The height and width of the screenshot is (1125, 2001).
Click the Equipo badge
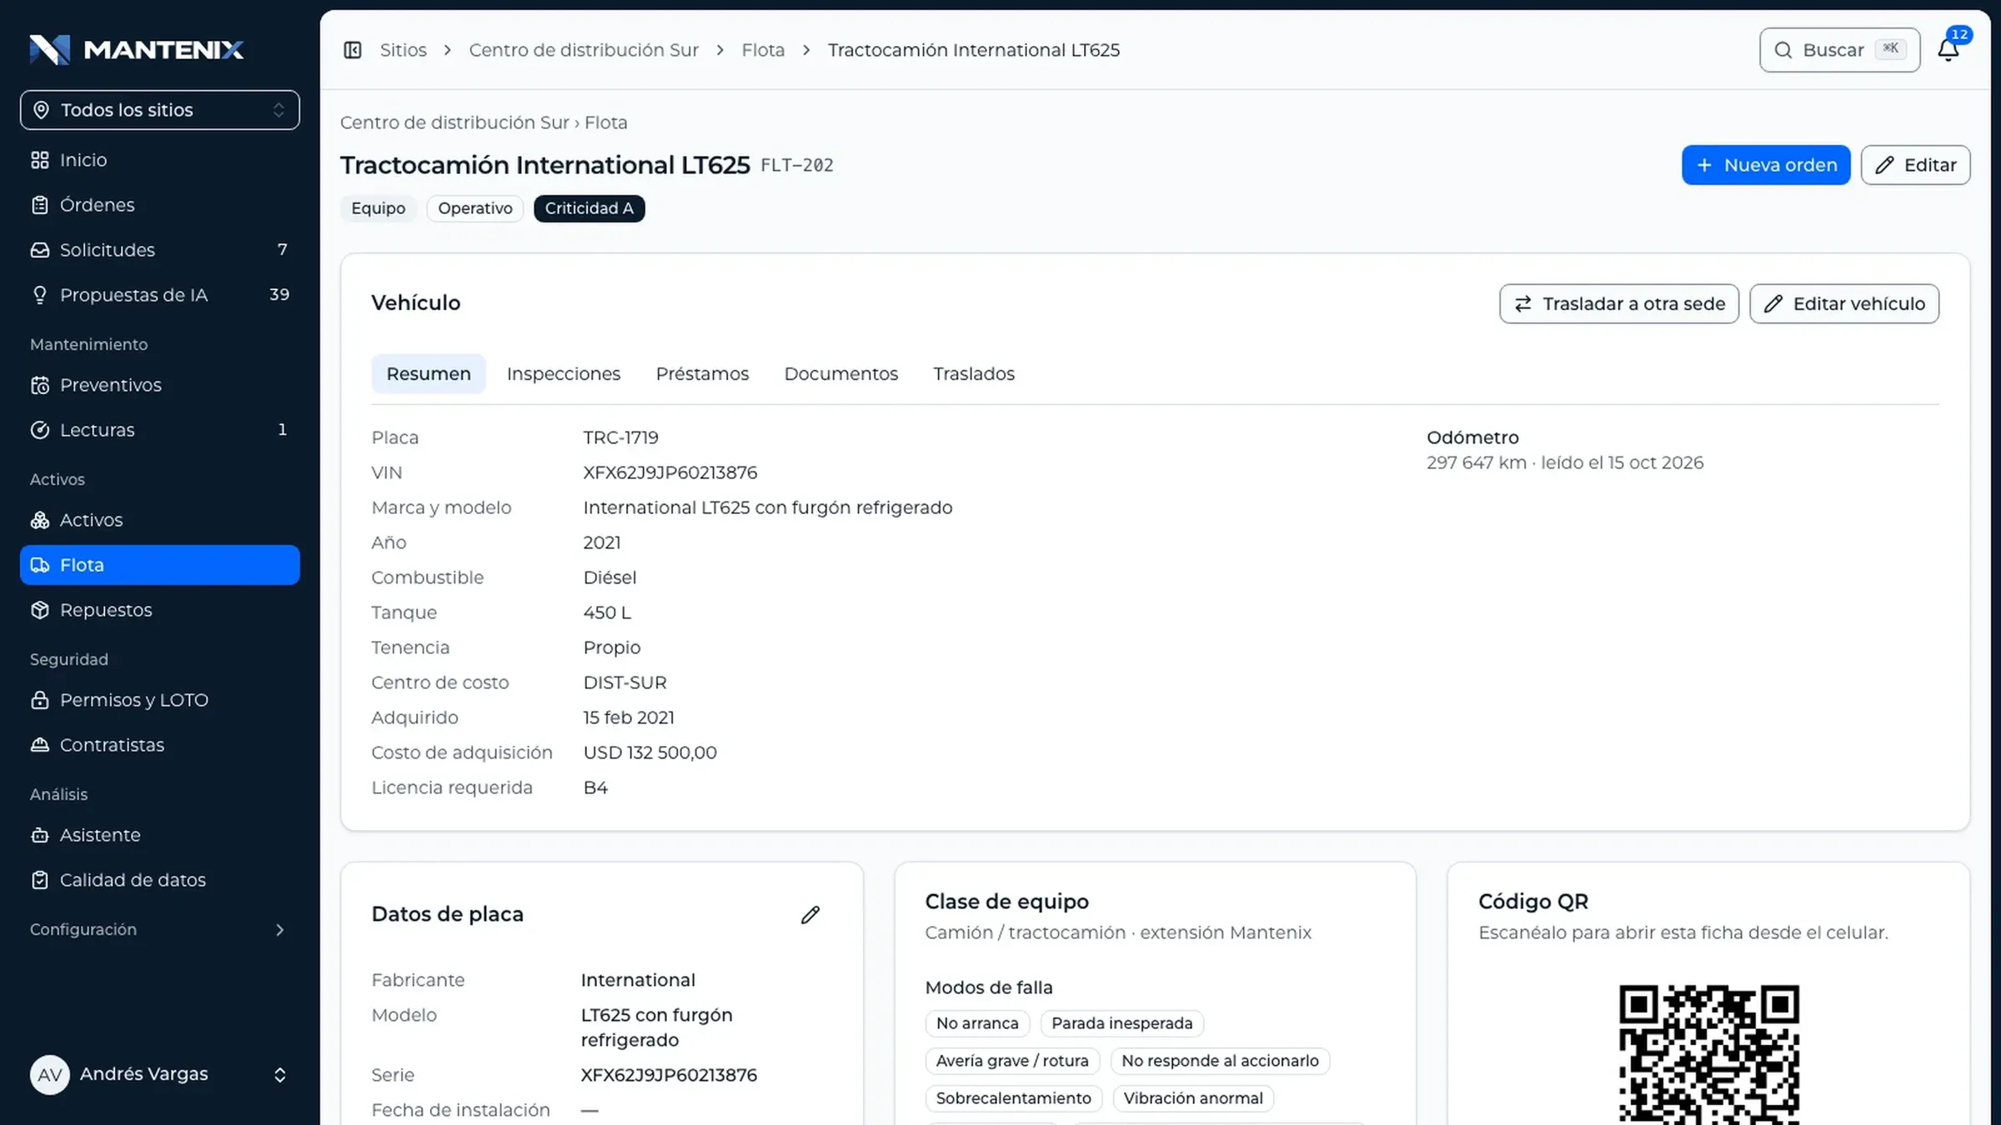tap(379, 208)
